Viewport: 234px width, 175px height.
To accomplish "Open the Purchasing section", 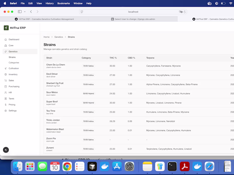I will [x=14, y=86].
